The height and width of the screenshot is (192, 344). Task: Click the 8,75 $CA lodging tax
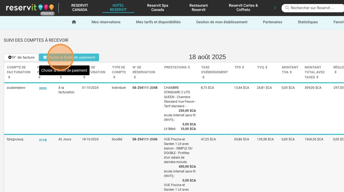208,88
